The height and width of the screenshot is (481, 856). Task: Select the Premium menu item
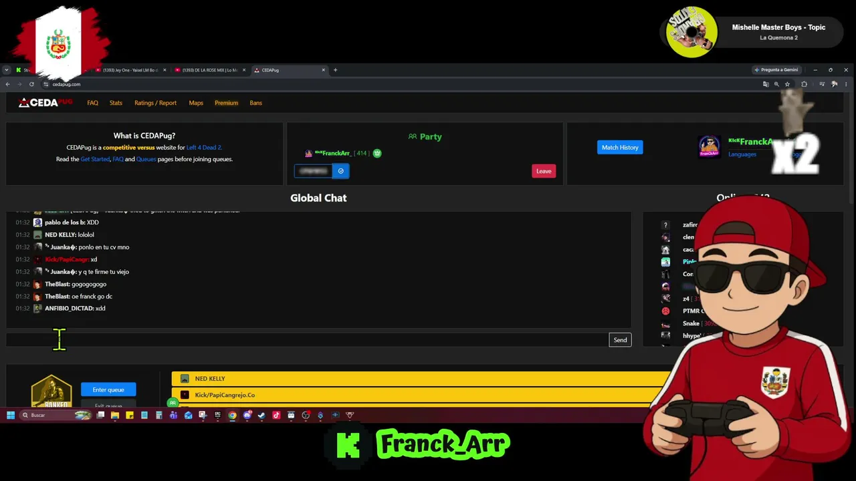coord(226,103)
